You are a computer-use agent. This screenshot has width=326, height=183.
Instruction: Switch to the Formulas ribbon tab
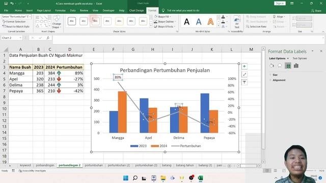coord(60,10)
